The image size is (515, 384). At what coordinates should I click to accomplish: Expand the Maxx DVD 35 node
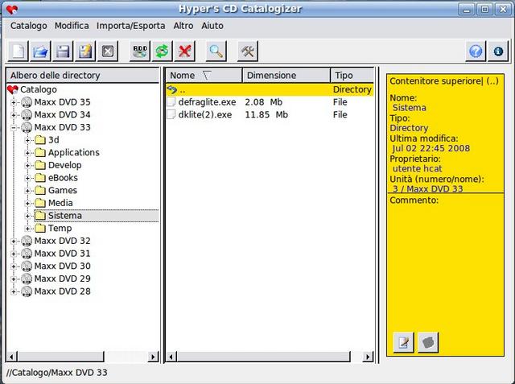point(14,102)
